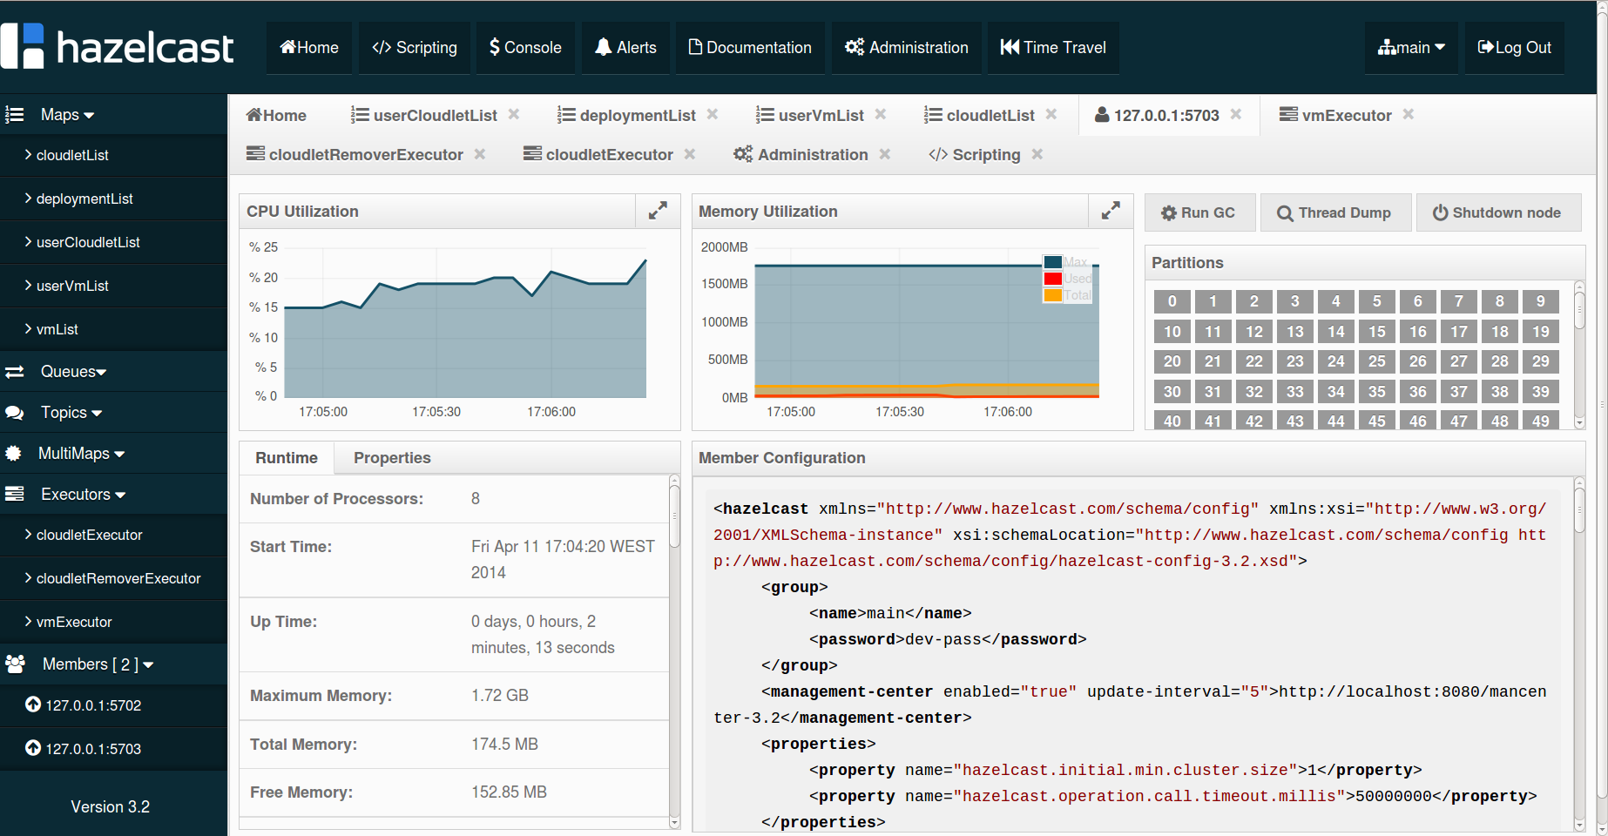Collapse the Maps sidebar section
The width and height of the screenshot is (1608, 836).
pos(67,115)
